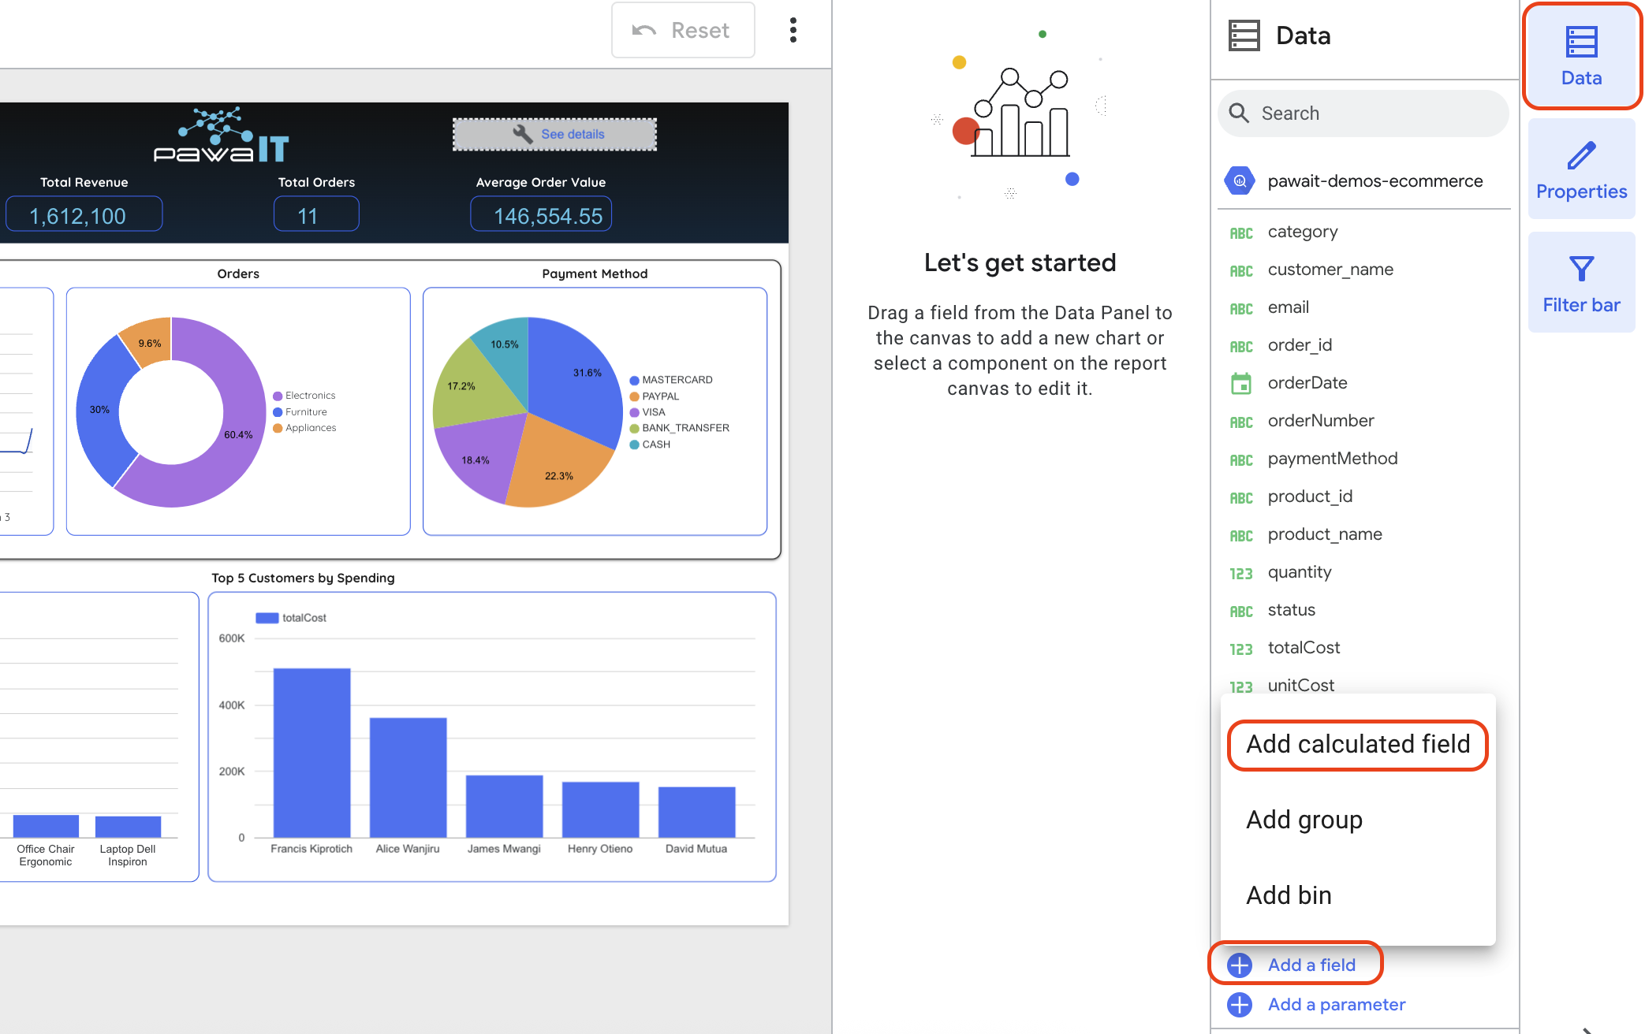1645x1034 pixels.
Task: Choose Add calculated field menu item
Action: (1357, 744)
